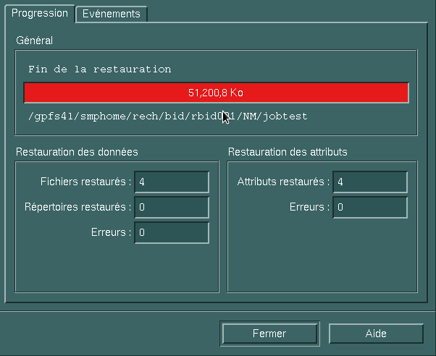The height and width of the screenshot is (356, 436).
Task: Click the red 51,200,8 Ko progress bar
Action: (x=216, y=93)
